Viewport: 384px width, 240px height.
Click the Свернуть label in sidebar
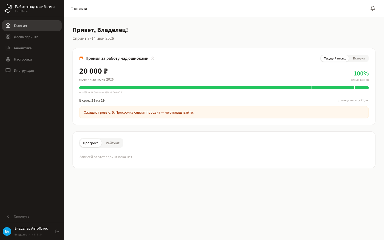coord(22,216)
